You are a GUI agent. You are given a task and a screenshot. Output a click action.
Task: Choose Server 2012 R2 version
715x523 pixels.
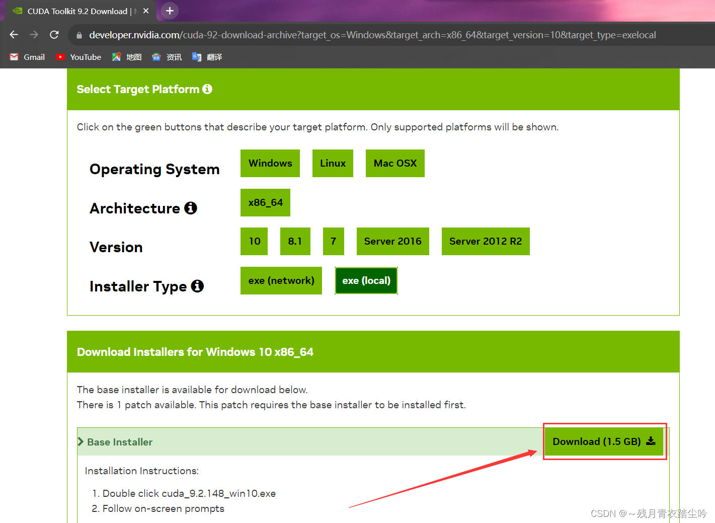[486, 241]
